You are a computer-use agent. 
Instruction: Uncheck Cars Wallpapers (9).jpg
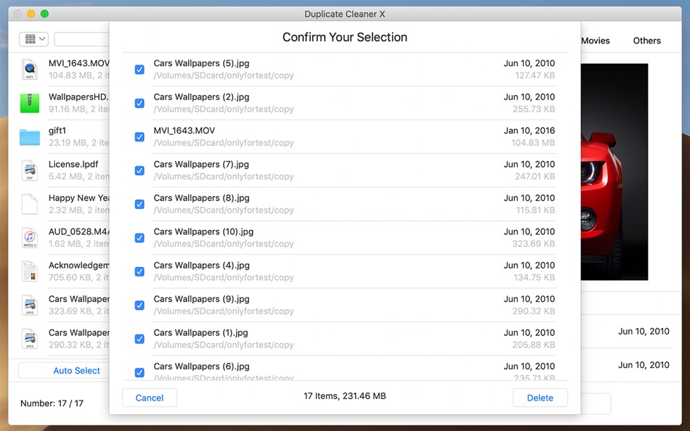pos(139,305)
